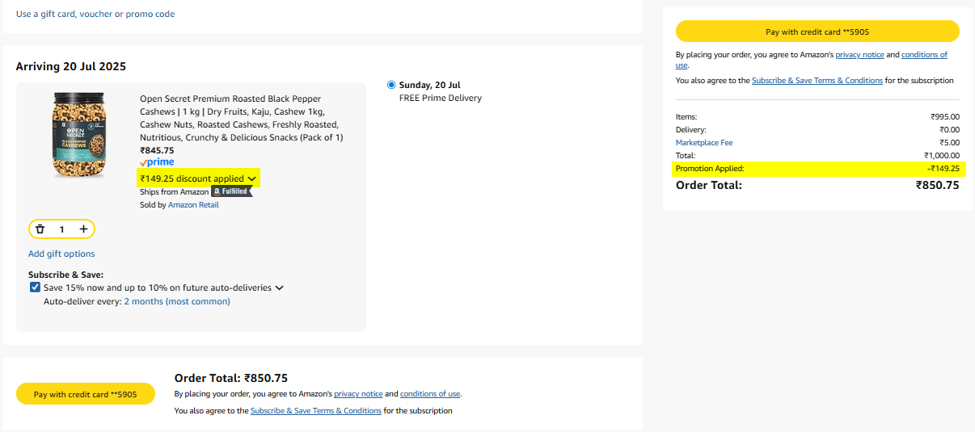The height and width of the screenshot is (432, 975).
Task: Click the quantity value 1
Action: pos(61,229)
